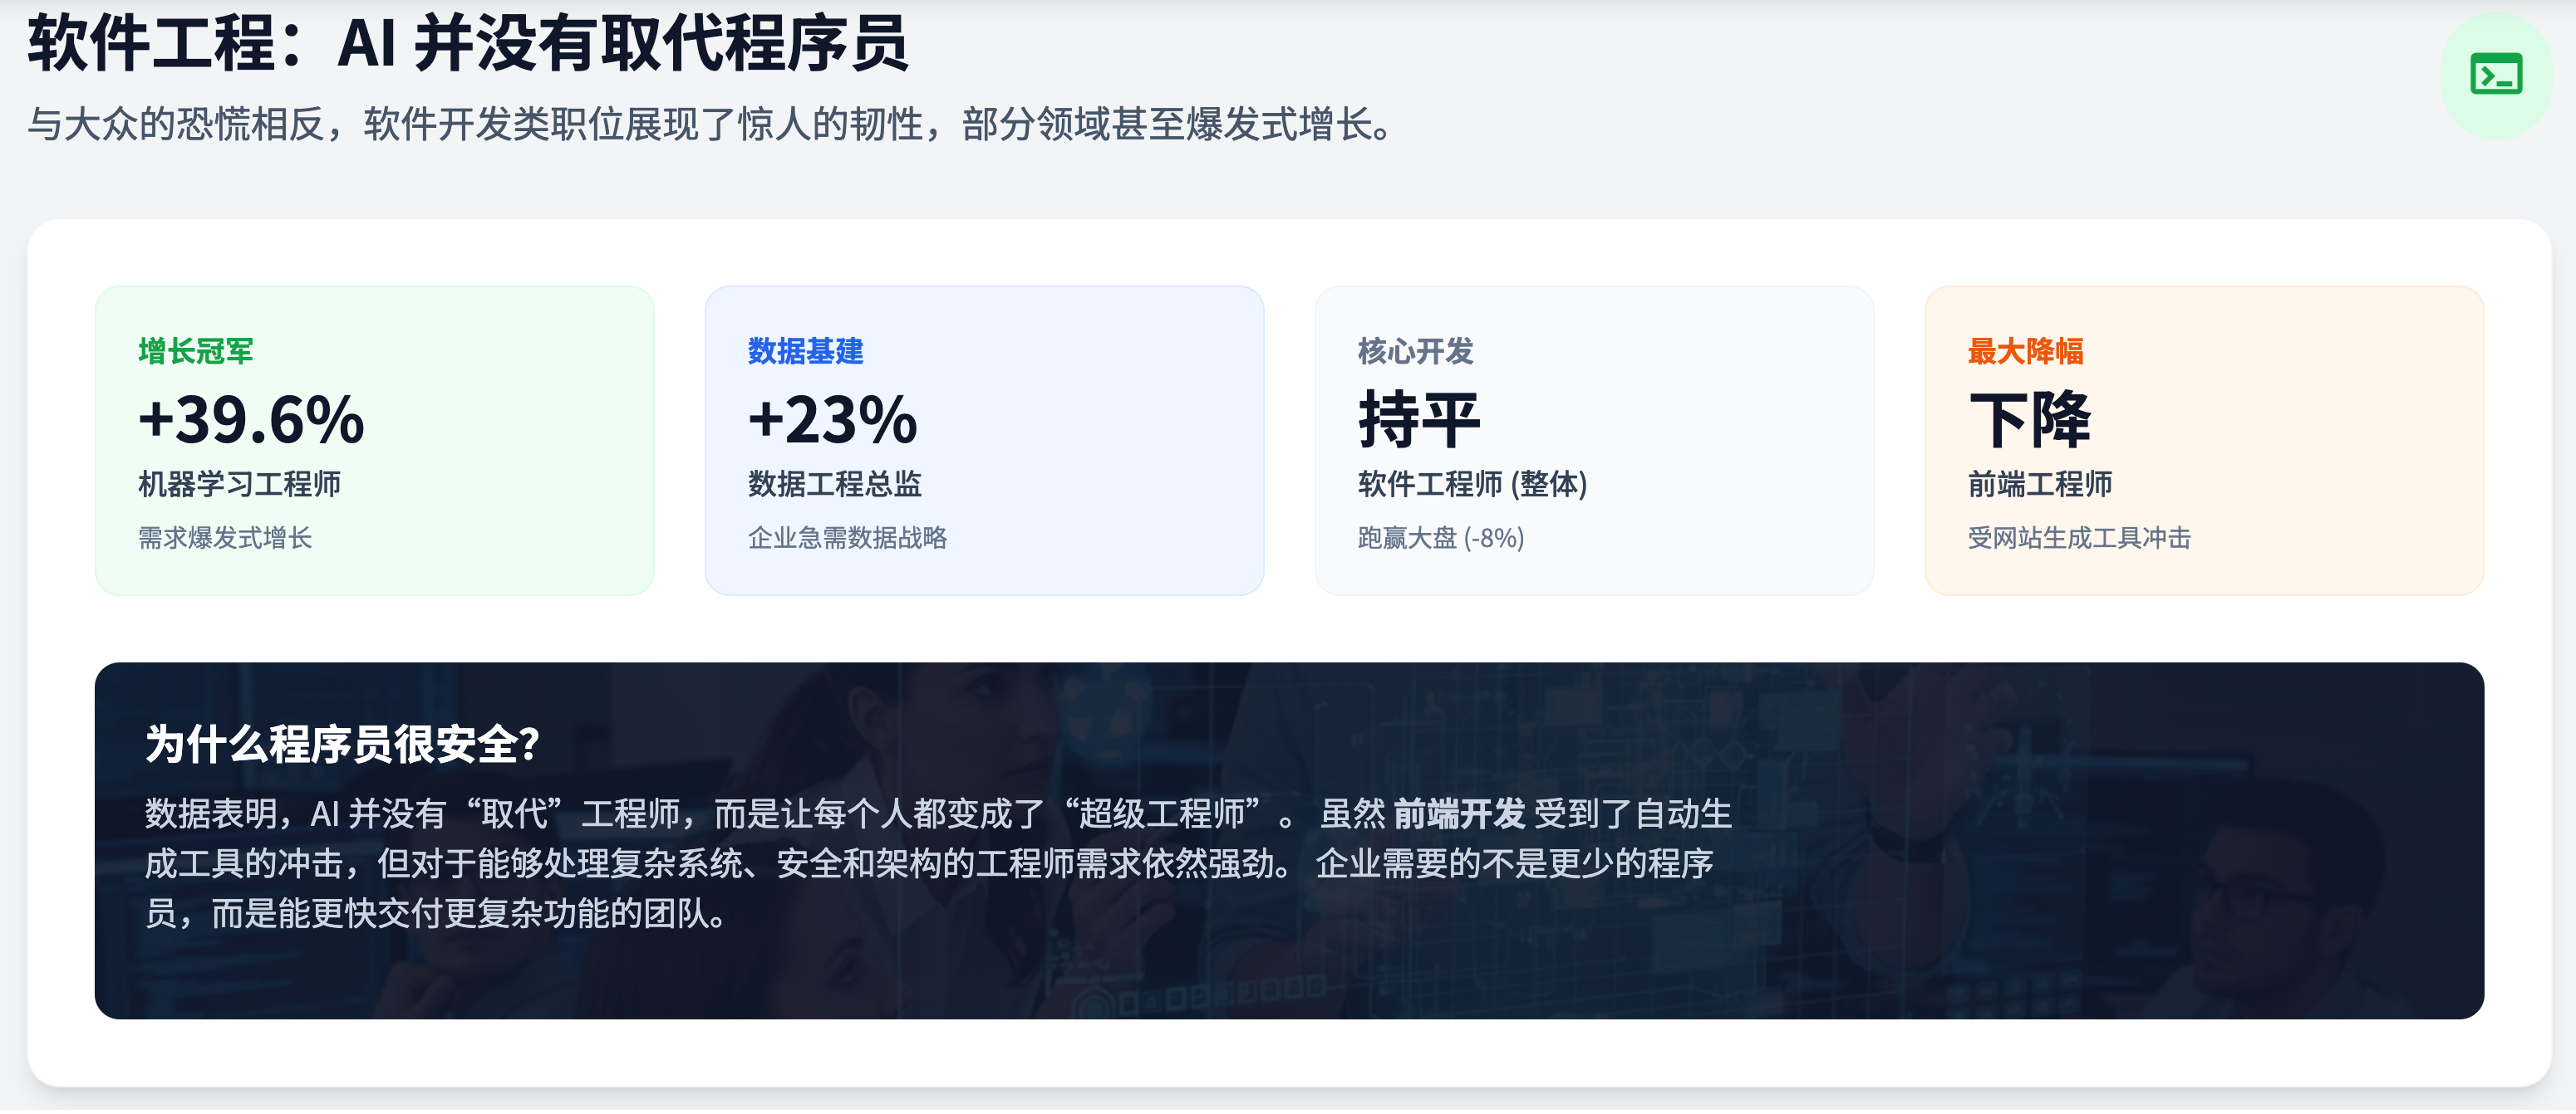Click the blue 数据基建 label
Image resolution: width=2576 pixels, height=1114 pixels.
pos(805,352)
